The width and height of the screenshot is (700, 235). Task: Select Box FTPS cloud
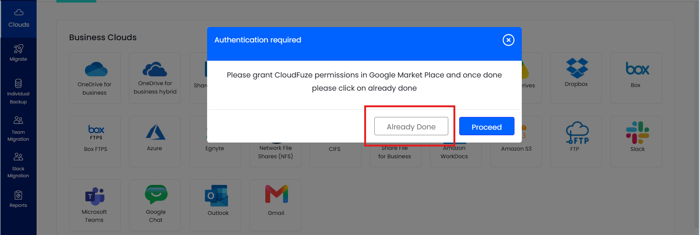tap(95, 141)
